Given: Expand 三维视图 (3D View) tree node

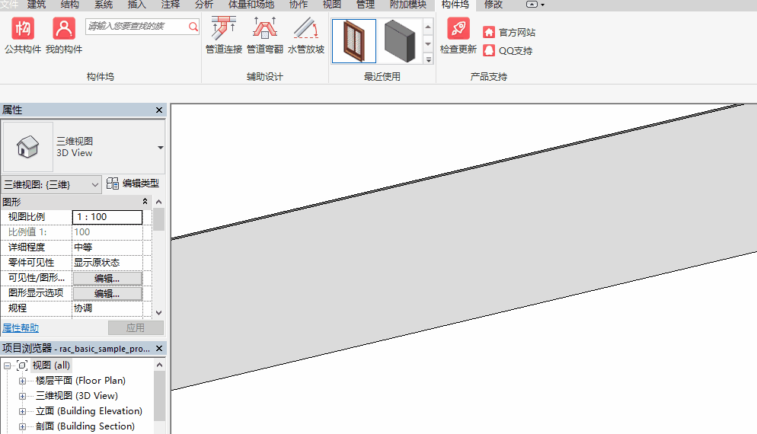Looking at the screenshot, I should [22, 396].
